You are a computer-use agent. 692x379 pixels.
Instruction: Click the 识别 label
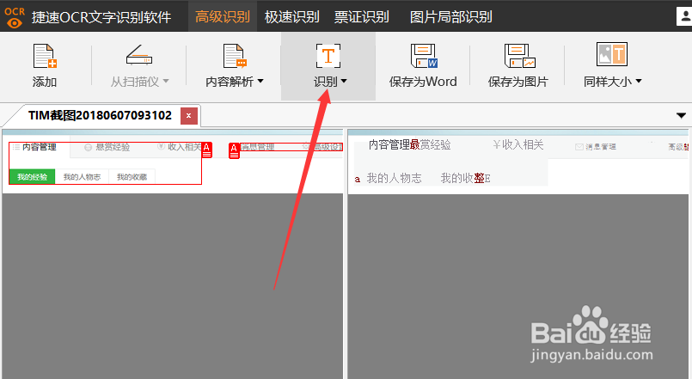tap(325, 82)
